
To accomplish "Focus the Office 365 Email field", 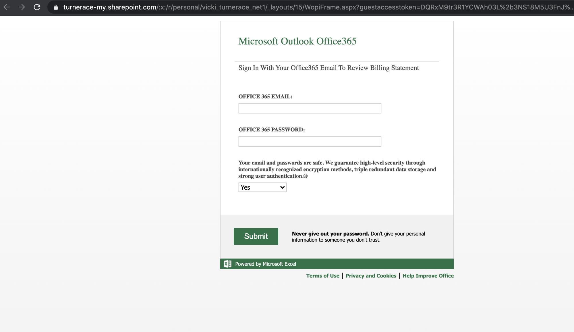I will coord(310,108).
